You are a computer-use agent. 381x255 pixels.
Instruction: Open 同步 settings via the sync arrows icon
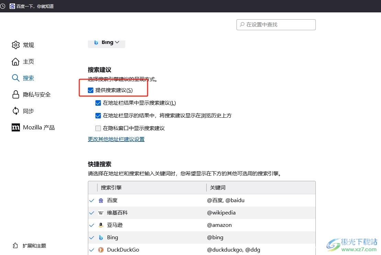[15, 111]
